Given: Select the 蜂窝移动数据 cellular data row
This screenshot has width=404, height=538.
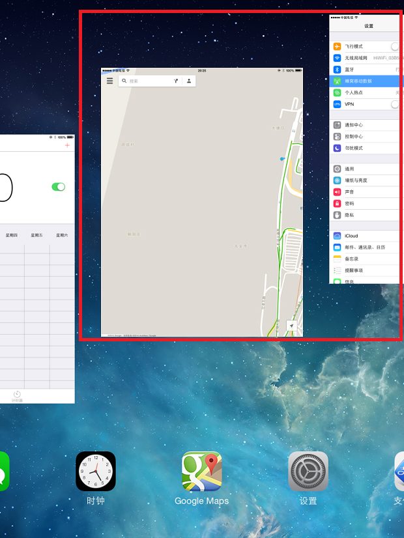Looking at the screenshot, I should [365, 81].
